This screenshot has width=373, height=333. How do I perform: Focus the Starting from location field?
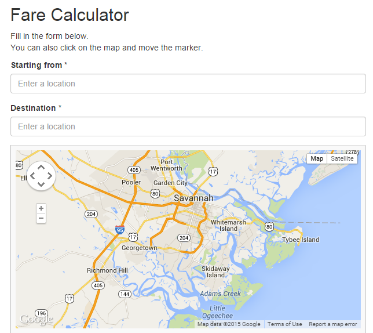(x=188, y=84)
